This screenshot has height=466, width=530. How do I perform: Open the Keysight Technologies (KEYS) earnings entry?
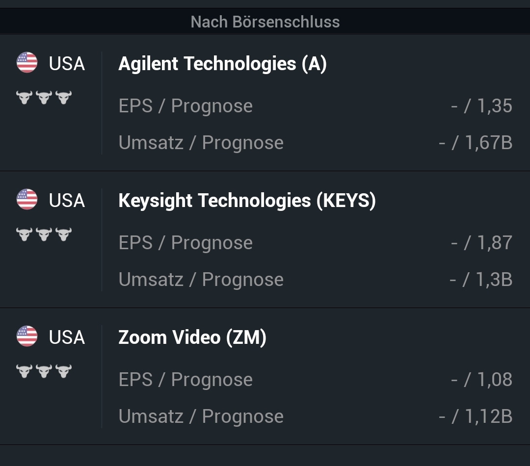click(247, 201)
